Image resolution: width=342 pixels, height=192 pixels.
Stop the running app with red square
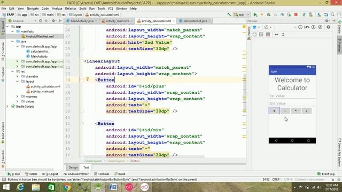296,14
